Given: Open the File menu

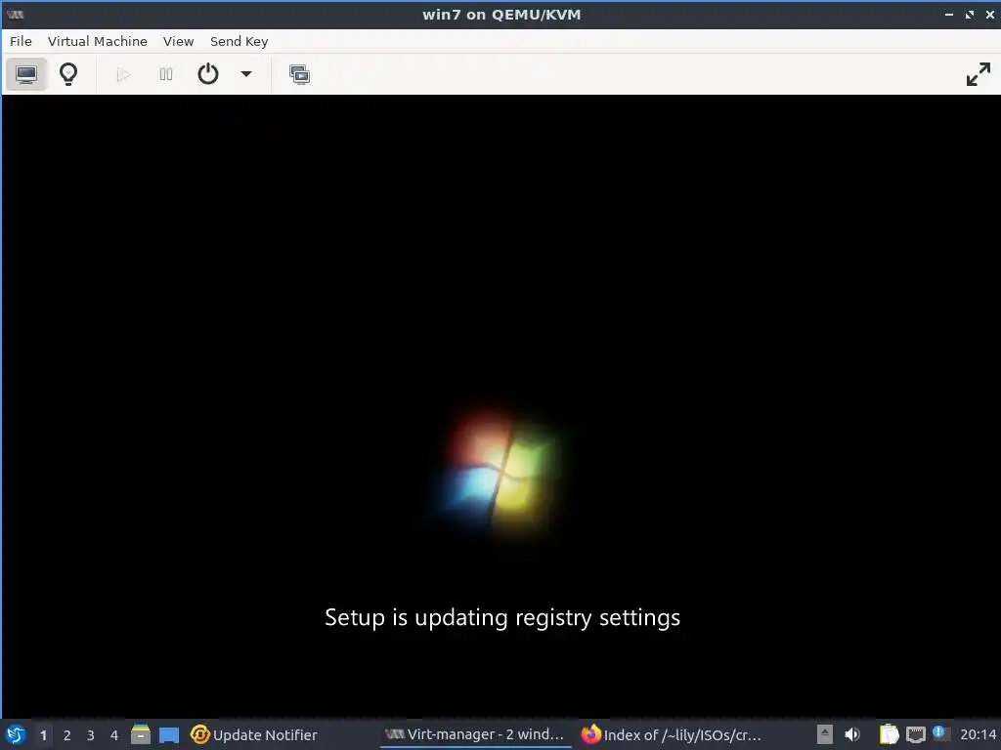Looking at the screenshot, I should (21, 41).
